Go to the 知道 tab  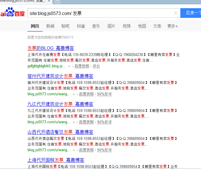81,26
